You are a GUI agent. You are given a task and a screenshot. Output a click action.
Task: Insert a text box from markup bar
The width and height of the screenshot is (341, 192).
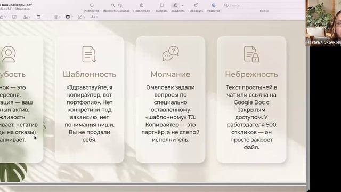pos(14,17)
